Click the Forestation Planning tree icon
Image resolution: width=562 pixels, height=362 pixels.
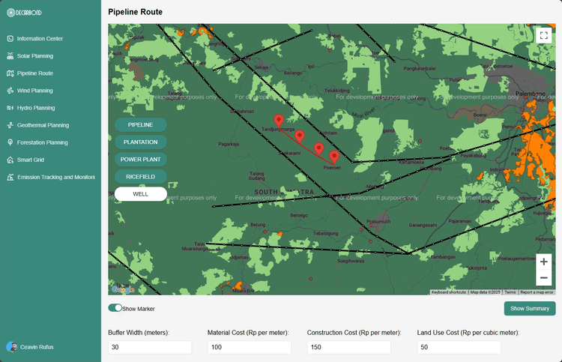(10, 142)
